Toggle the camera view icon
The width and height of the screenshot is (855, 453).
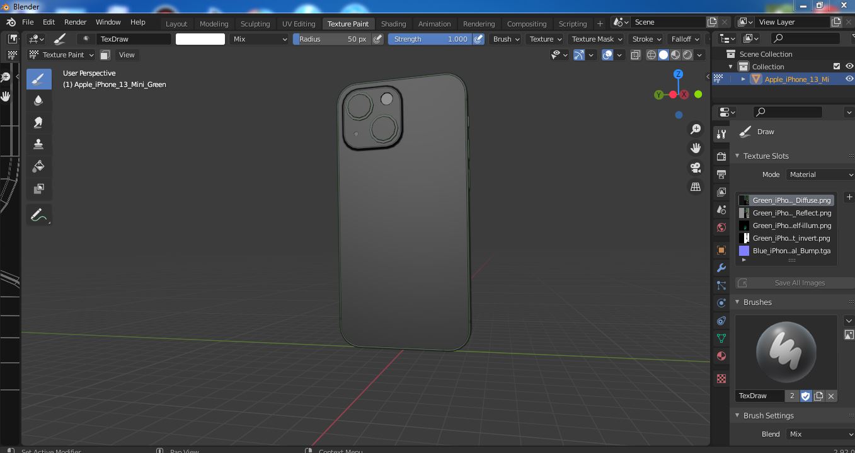[696, 168]
